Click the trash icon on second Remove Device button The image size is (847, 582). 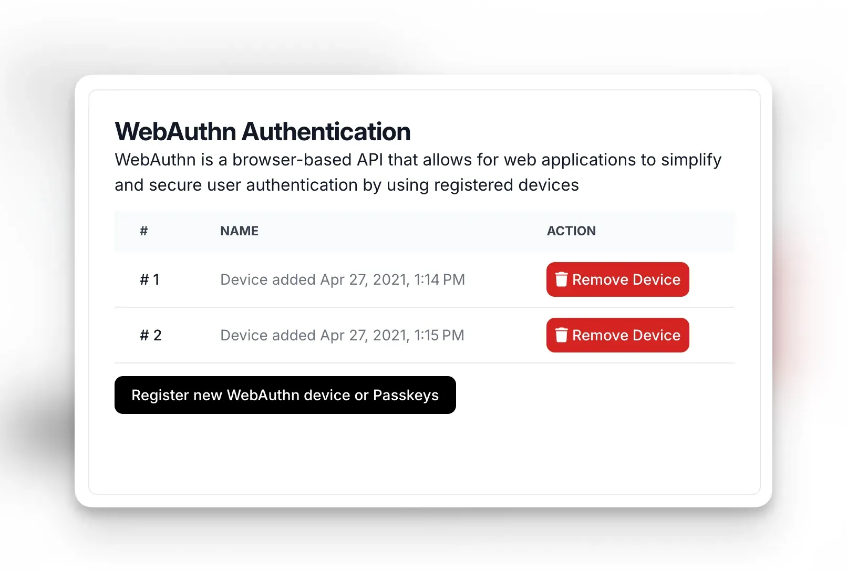[x=562, y=335]
